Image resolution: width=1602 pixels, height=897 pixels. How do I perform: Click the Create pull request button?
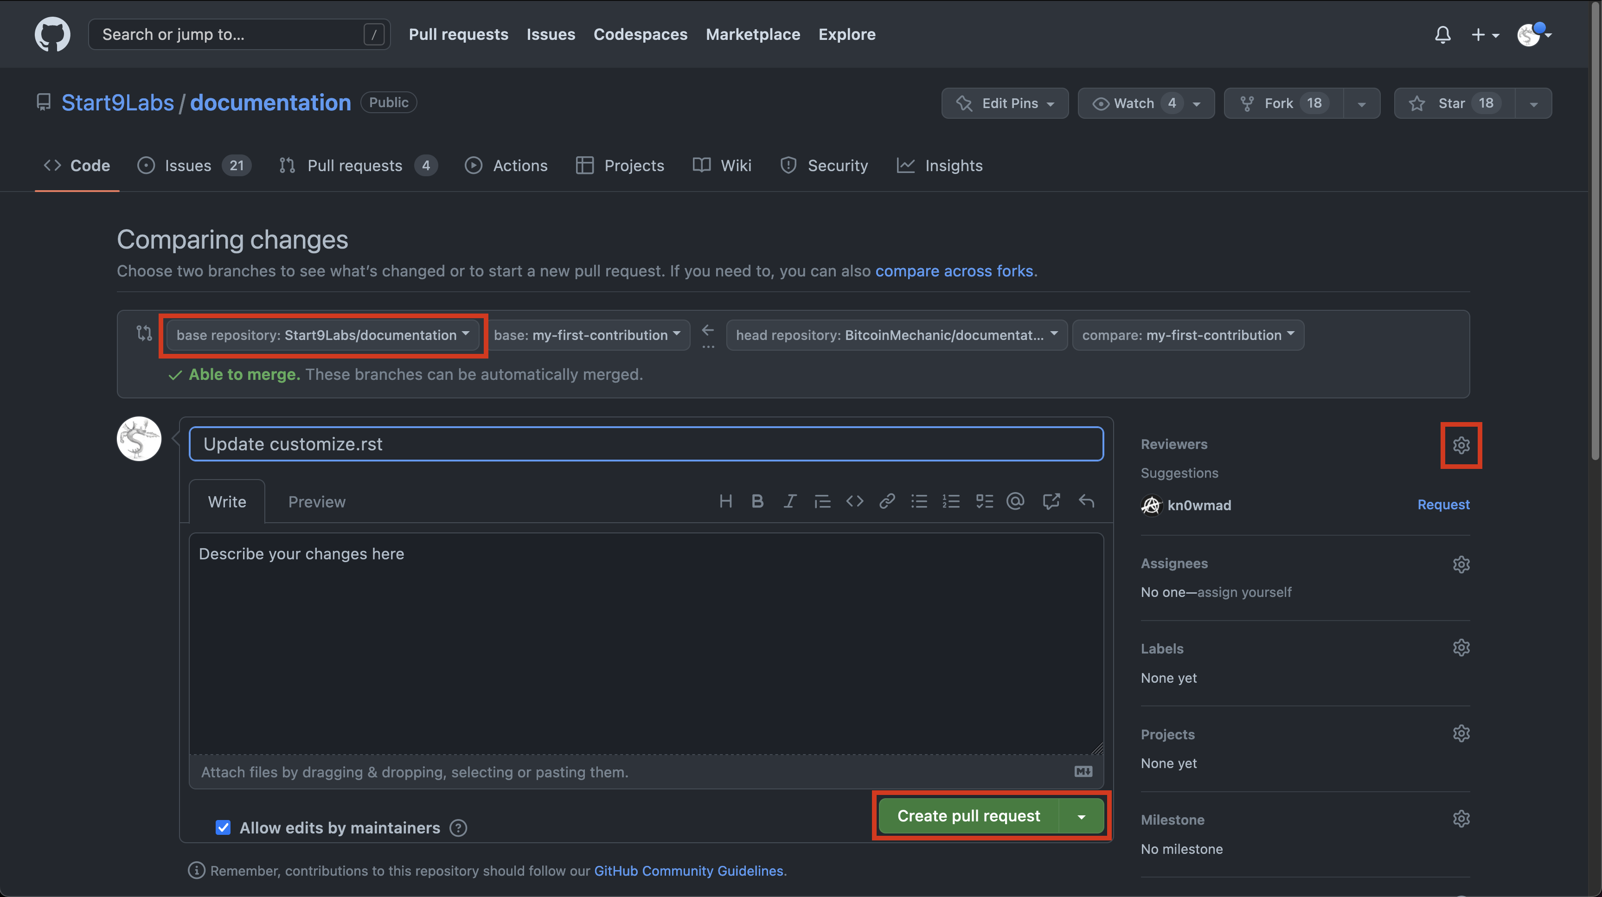tap(968, 816)
